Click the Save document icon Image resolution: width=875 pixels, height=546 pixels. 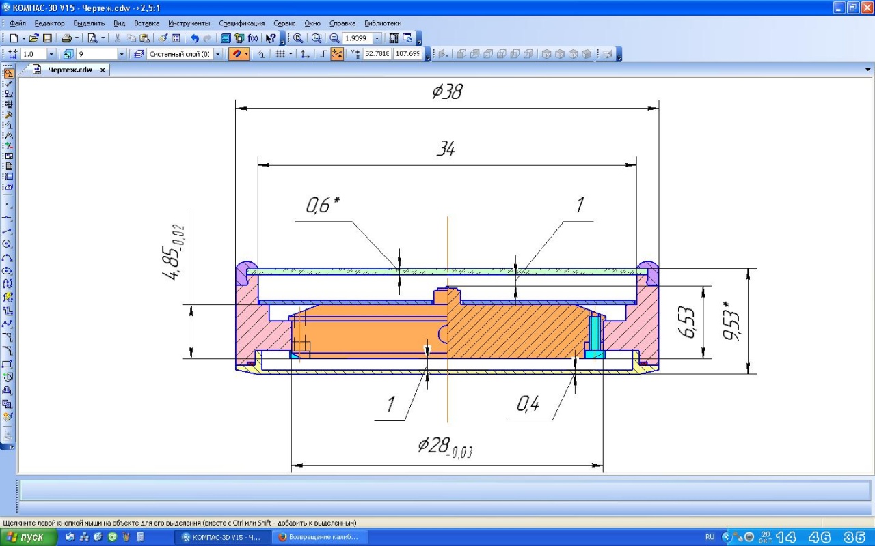point(47,38)
